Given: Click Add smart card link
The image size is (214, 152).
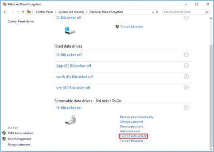Looking at the screenshot, I should (130, 131).
